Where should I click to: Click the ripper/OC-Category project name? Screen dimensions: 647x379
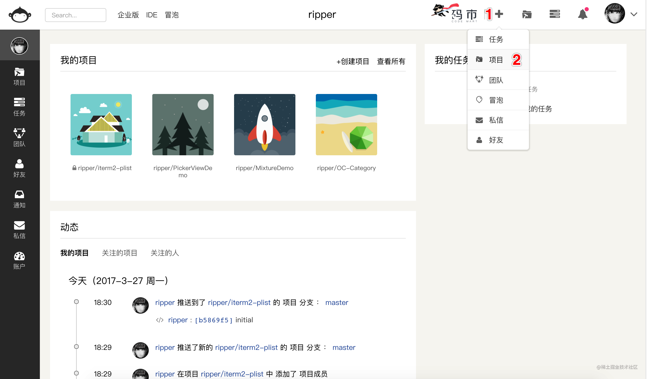coord(346,168)
